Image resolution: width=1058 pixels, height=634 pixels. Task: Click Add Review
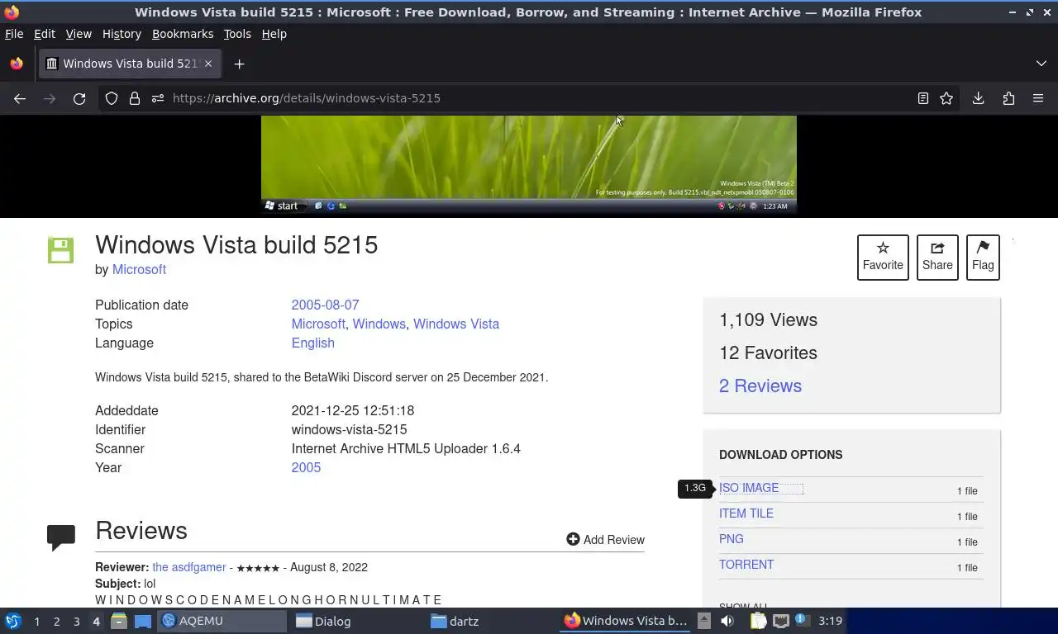[x=605, y=540]
